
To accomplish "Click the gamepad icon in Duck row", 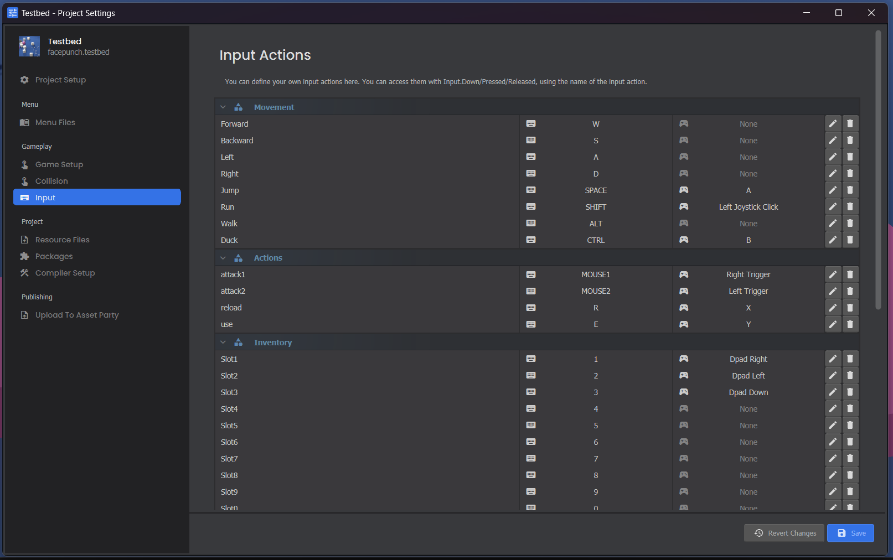I will point(684,240).
